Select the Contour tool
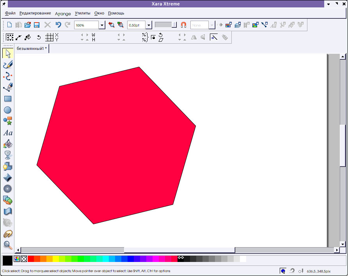Image resolution: width=348 pixels, height=276 pixels. click(7, 189)
